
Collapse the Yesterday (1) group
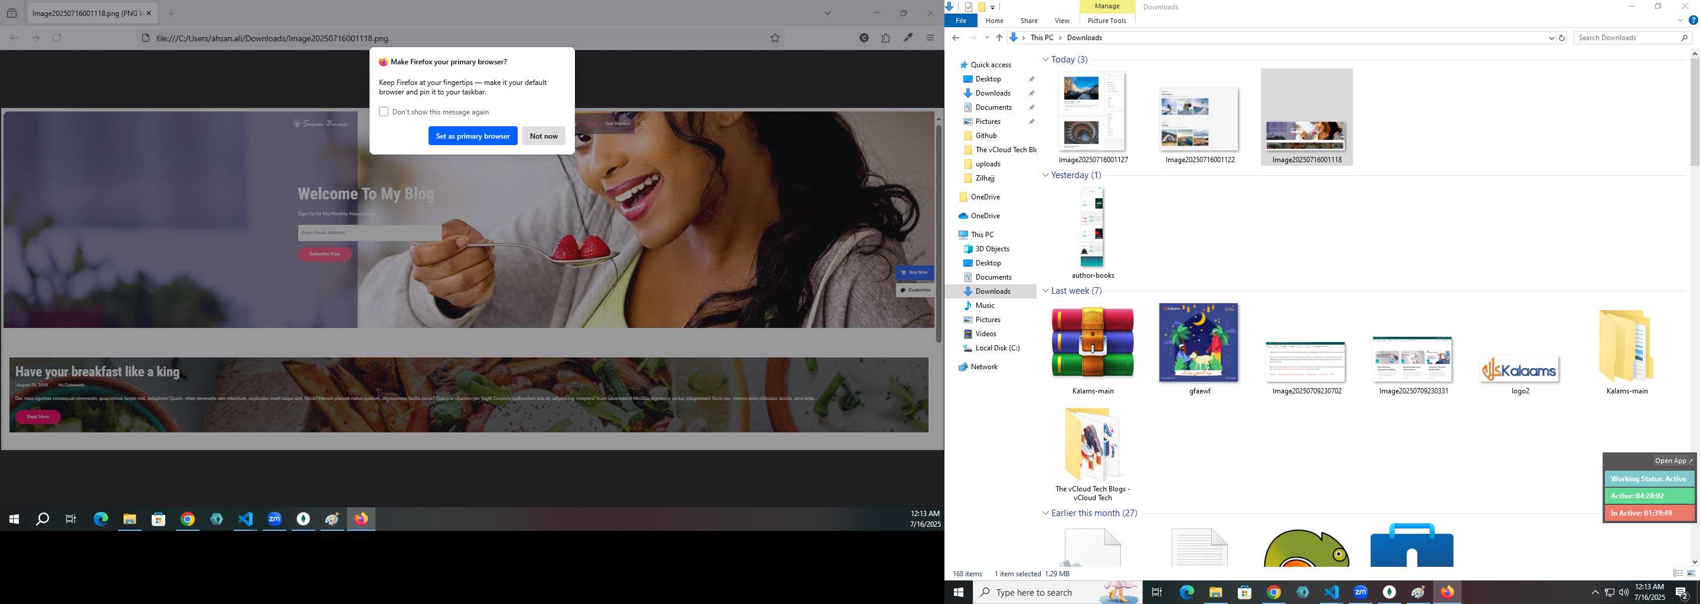[1045, 175]
